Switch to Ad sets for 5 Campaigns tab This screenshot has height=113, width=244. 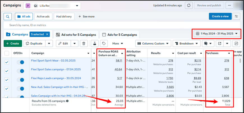76,35
